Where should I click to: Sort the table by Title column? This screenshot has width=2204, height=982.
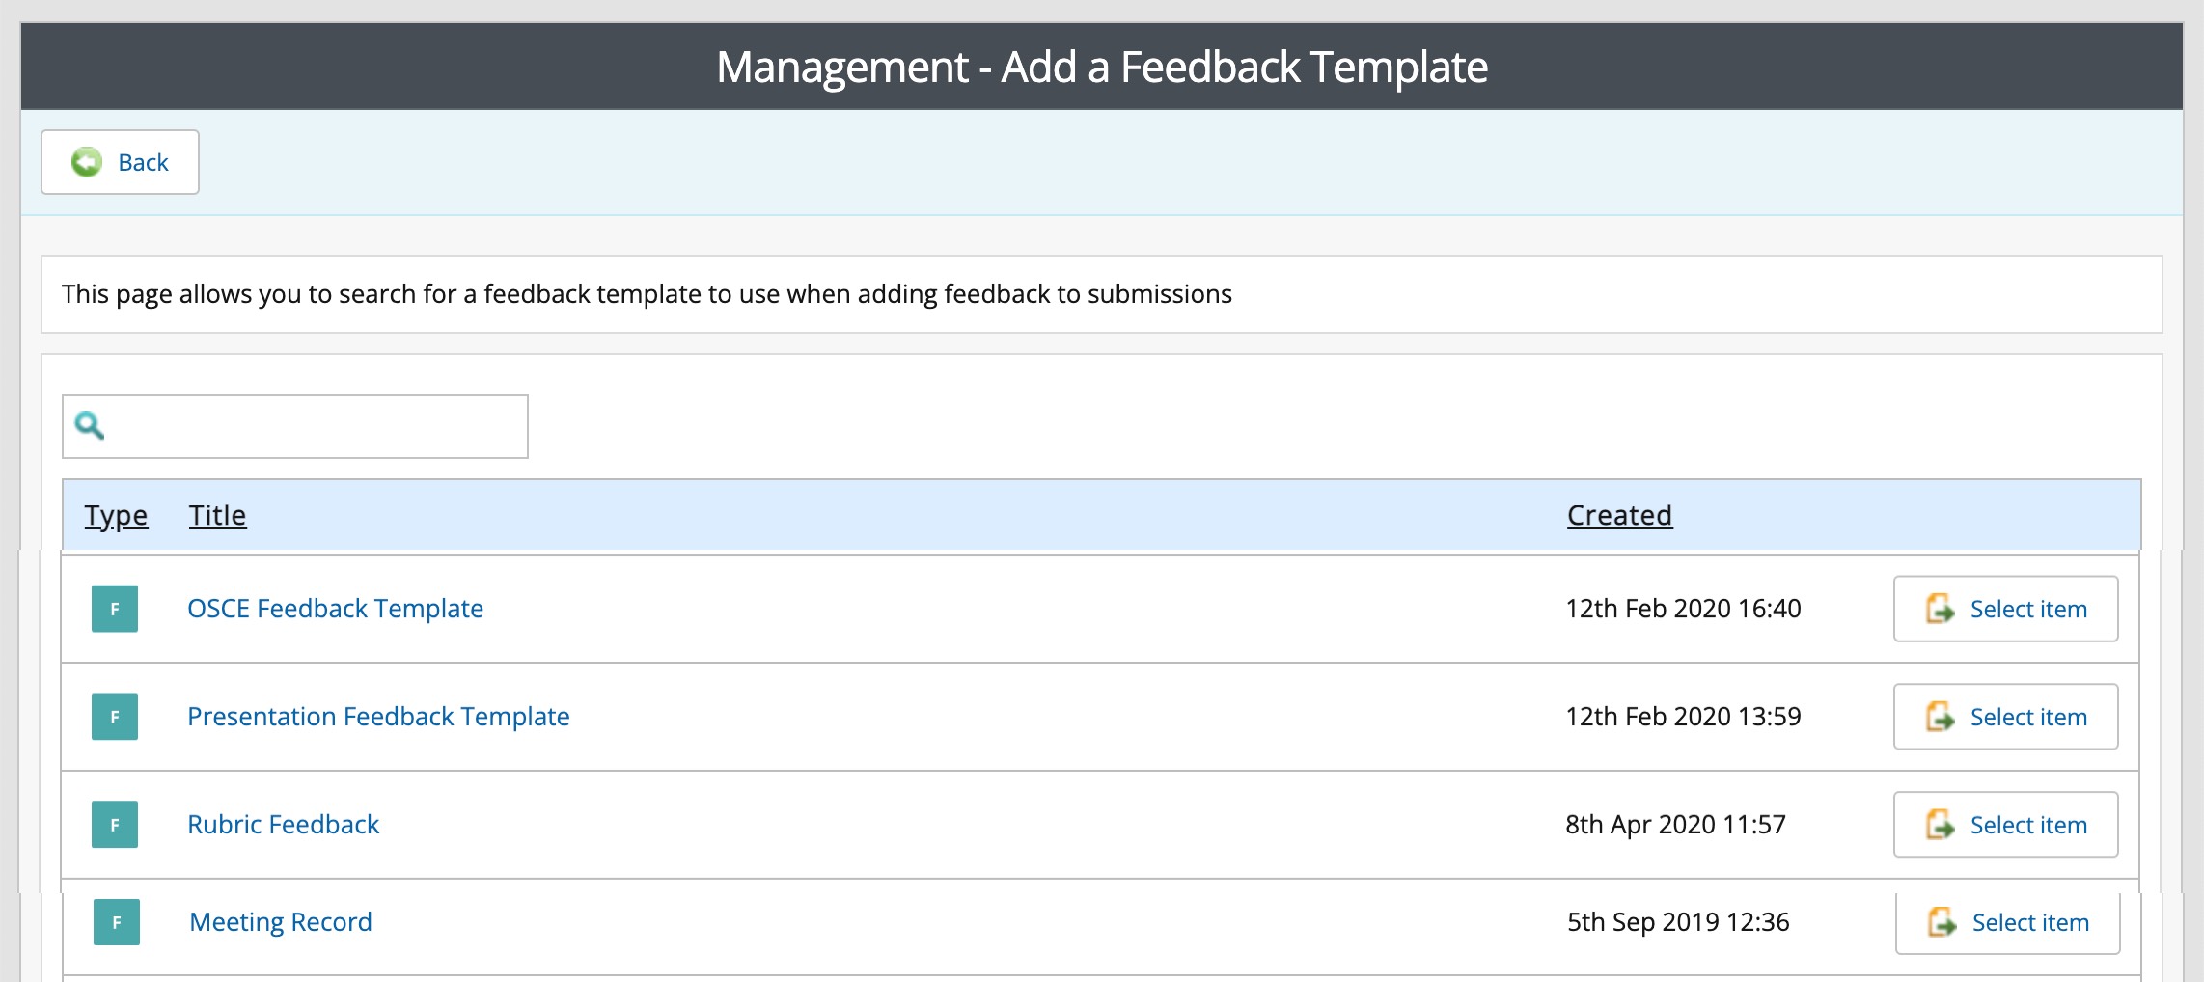point(217,515)
